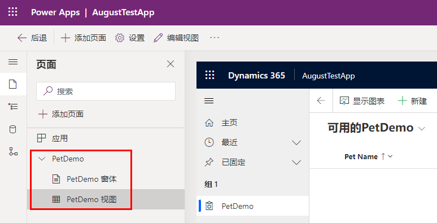Click AugustTestApp name in the preview header
Screen dimensions: 437x223
coord(328,76)
